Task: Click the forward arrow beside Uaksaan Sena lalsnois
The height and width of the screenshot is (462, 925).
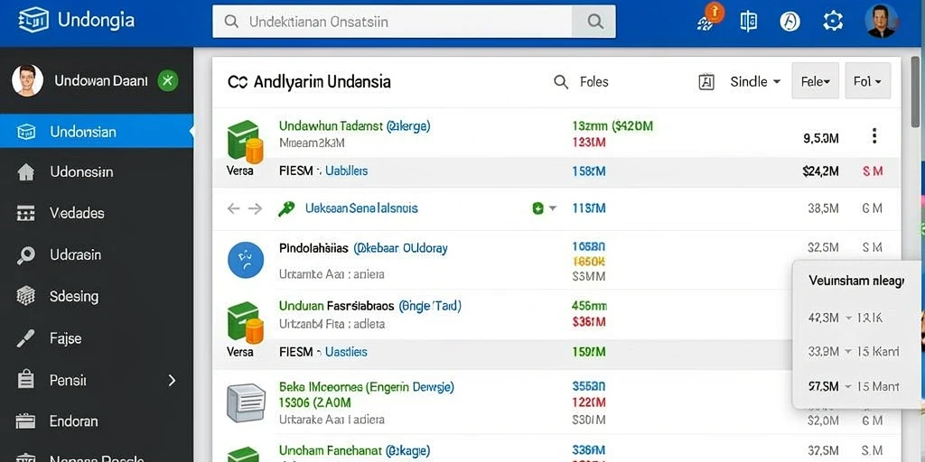Action: [x=255, y=208]
